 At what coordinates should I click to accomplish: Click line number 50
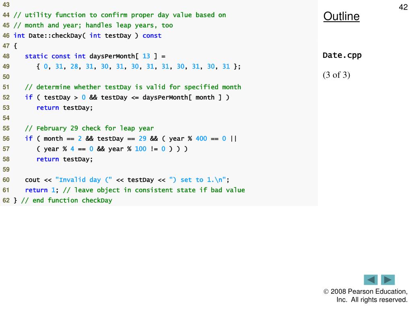point(6,77)
